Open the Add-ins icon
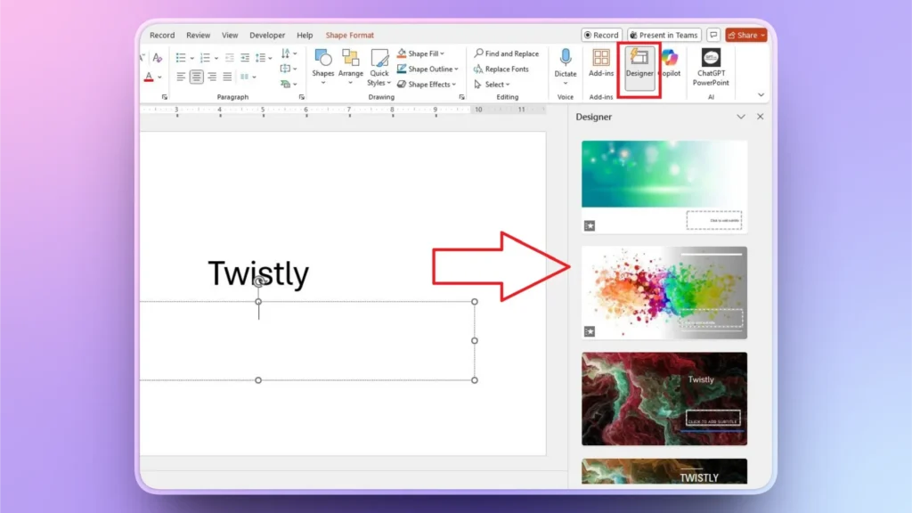This screenshot has height=513, width=912. coord(600,67)
